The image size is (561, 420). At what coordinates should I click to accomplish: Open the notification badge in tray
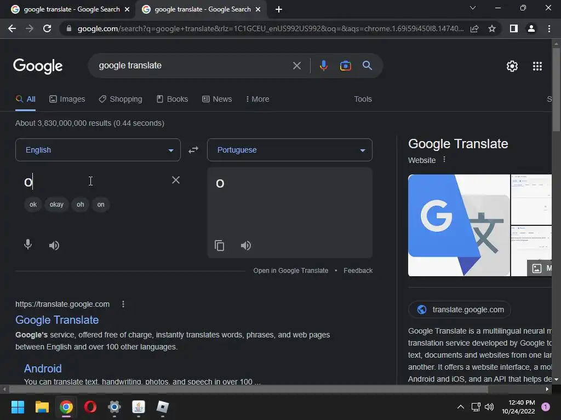546,407
